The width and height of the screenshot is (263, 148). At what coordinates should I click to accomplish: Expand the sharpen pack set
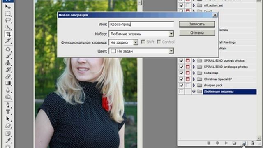click(x=194, y=85)
